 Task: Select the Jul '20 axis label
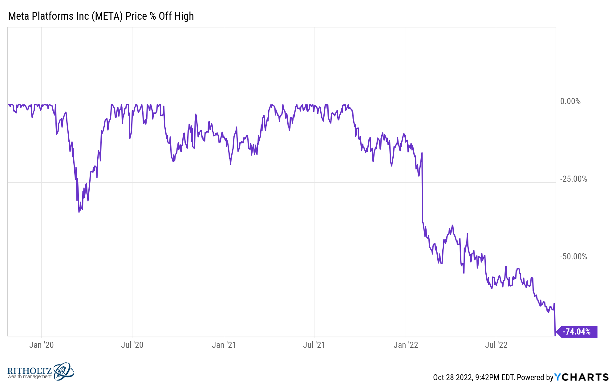tap(132, 345)
